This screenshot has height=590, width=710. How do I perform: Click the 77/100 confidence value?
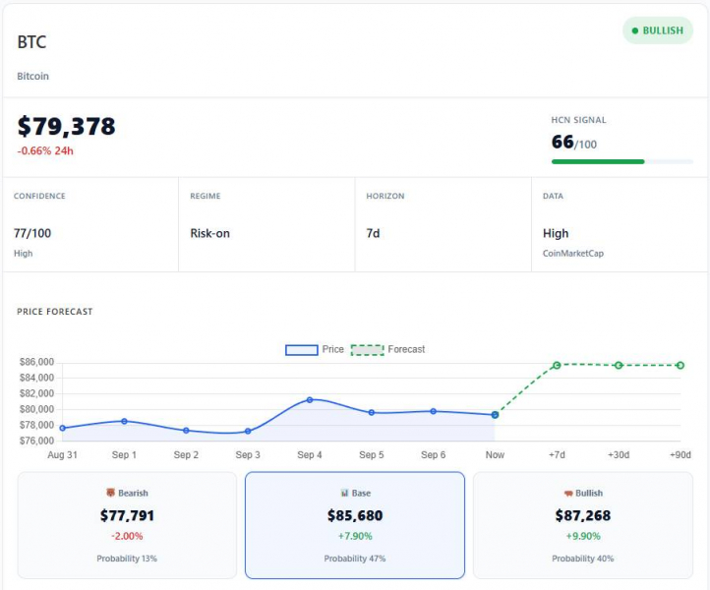click(x=32, y=233)
